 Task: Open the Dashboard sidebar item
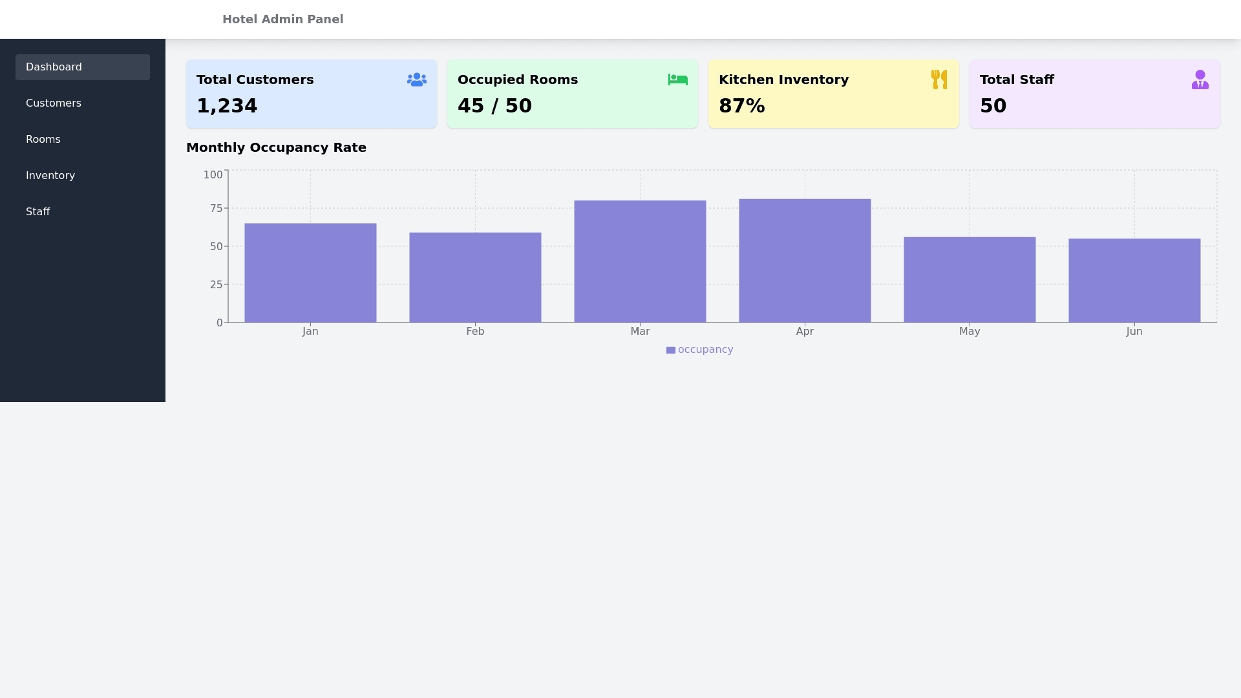tap(83, 67)
